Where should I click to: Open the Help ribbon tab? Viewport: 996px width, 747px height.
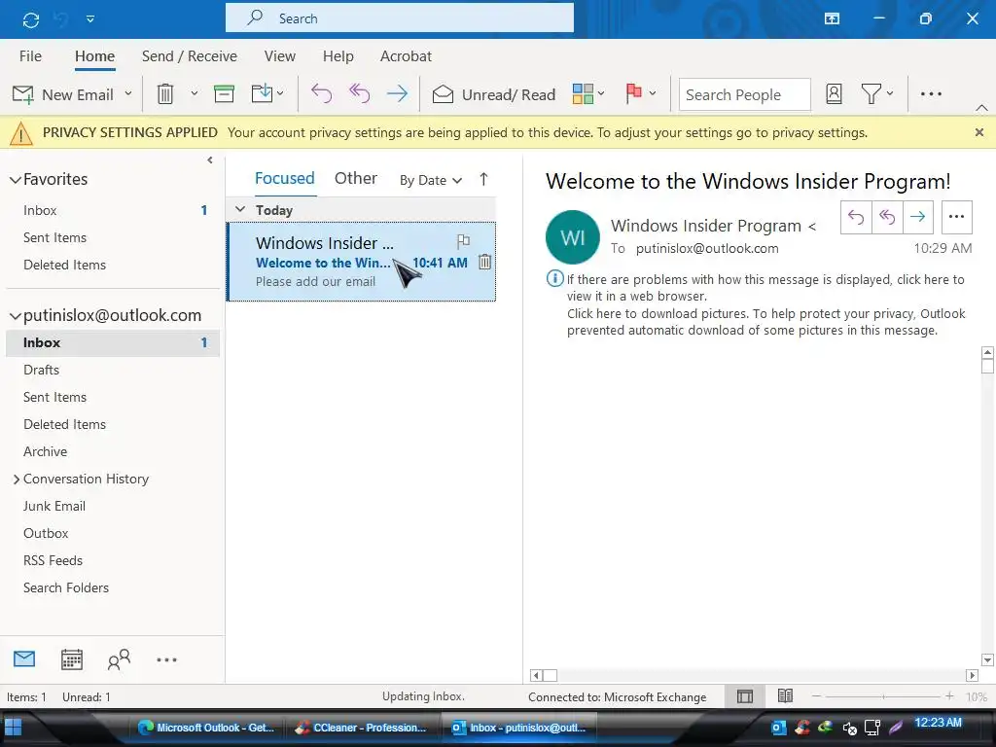coord(338,55)
